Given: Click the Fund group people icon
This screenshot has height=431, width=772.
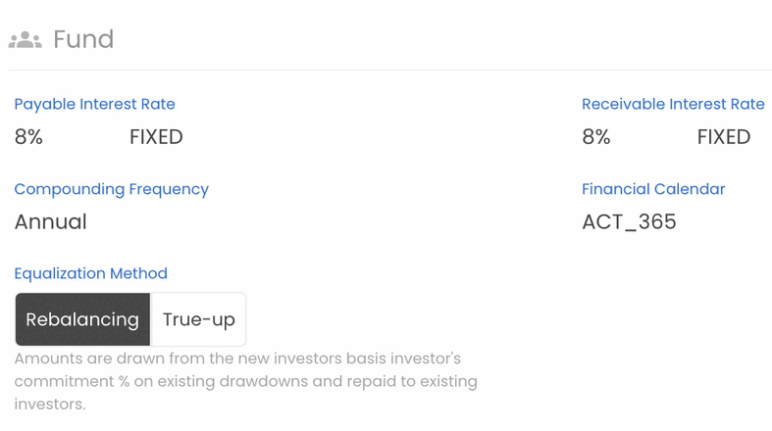Looking at the screenshot, I should click(x=26, y=40).
